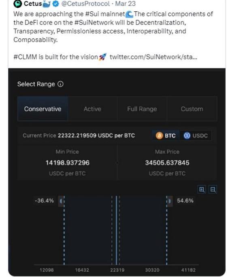The width and height of the screenshot is (243, 277).
Task: Click the zoom out chart icon
Action: 213,189
